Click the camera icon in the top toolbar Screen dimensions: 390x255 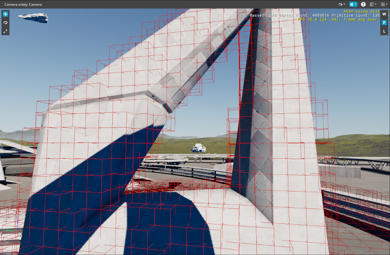(340, 4)
